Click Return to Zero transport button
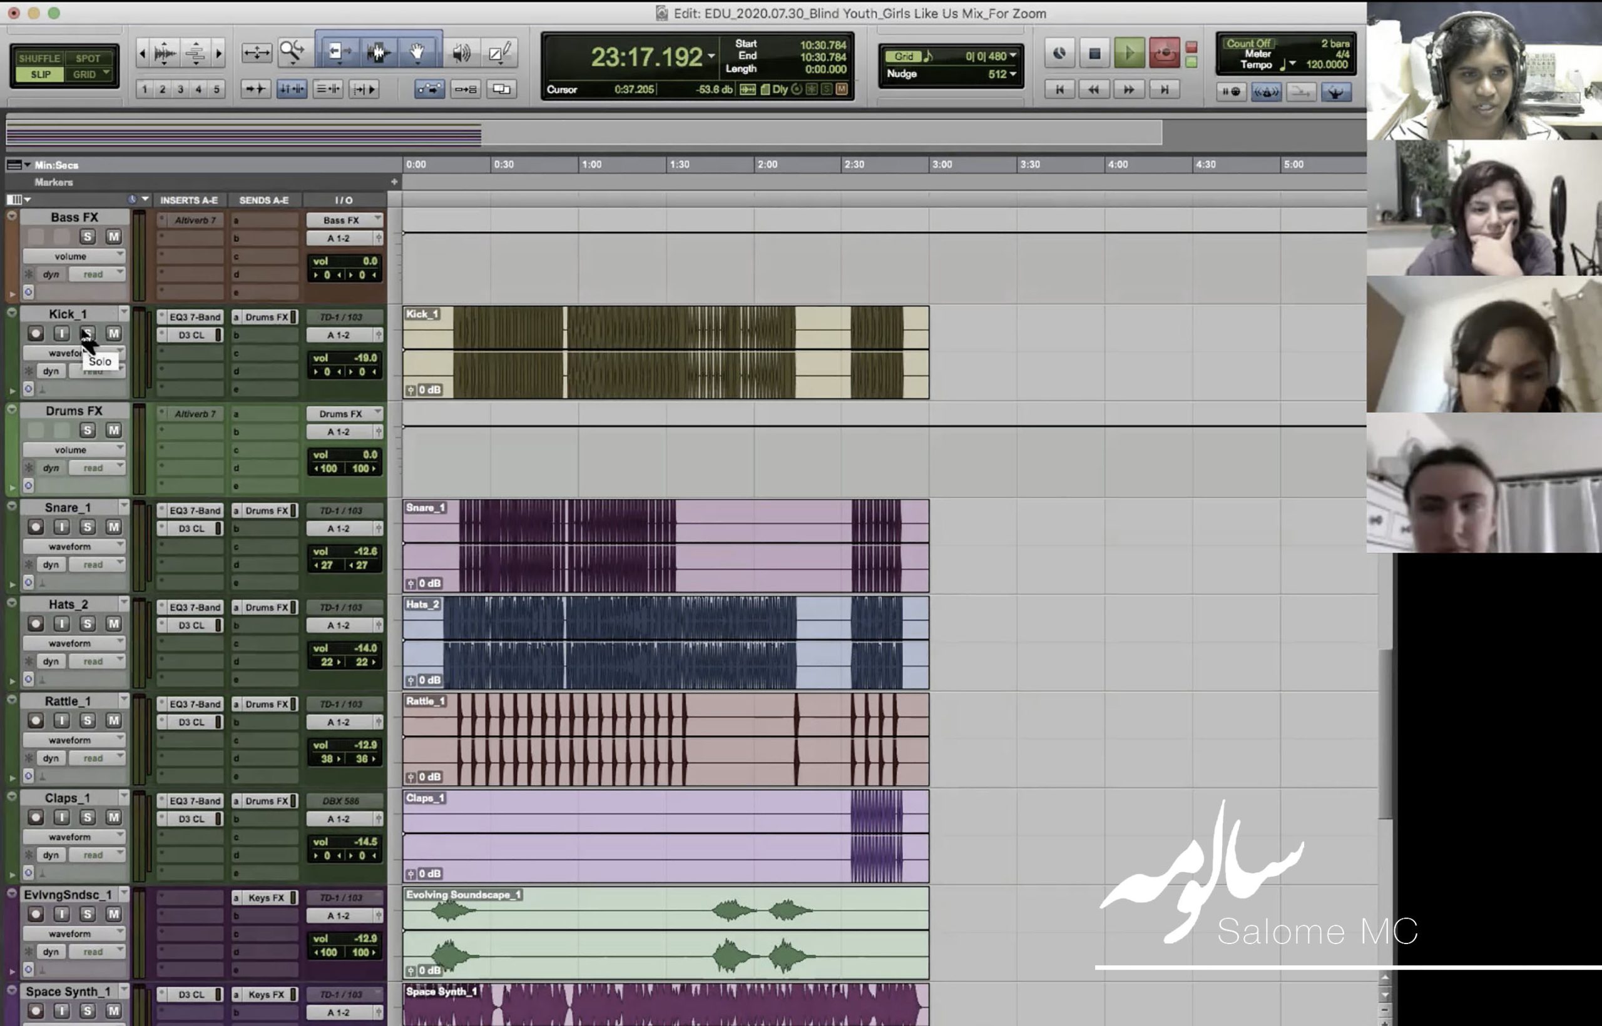Viewport: 1602px width, 1026px height. tap(1059, 89)
